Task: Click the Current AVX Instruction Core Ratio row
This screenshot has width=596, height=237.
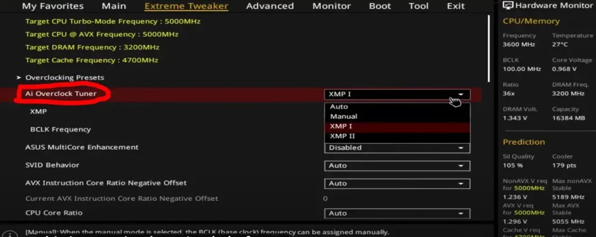Action: (122, 198)
